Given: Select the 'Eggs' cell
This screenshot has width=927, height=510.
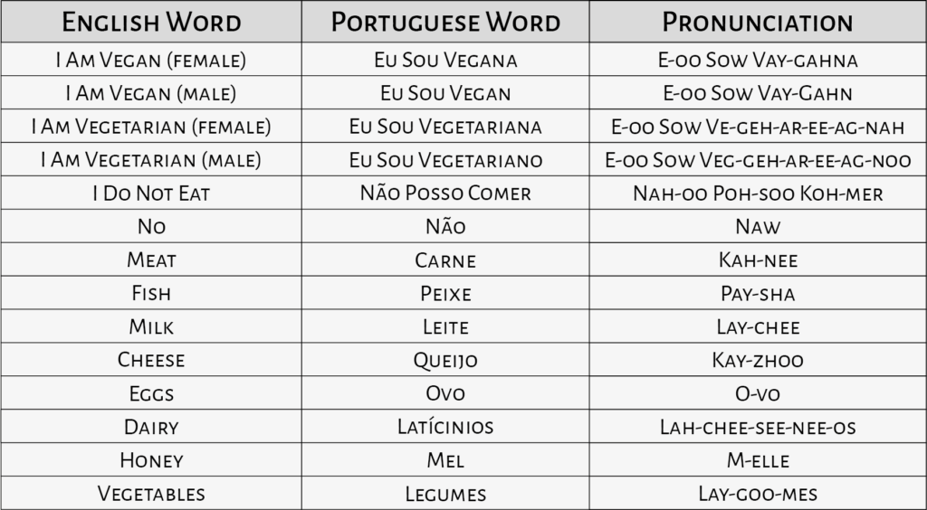Looking at the screenshot, I should pos(151,392).
